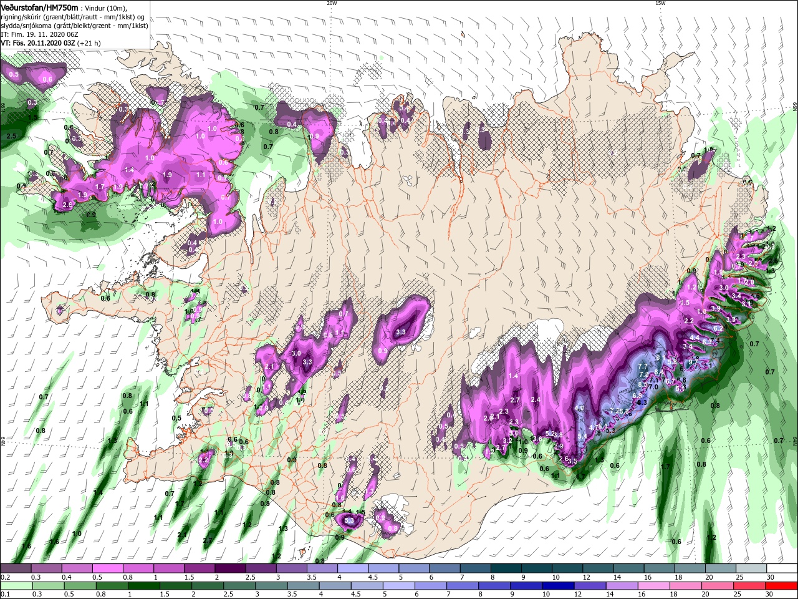Click the bright pink 0.5–0.8 snow legend swatch

coord(107,568)
